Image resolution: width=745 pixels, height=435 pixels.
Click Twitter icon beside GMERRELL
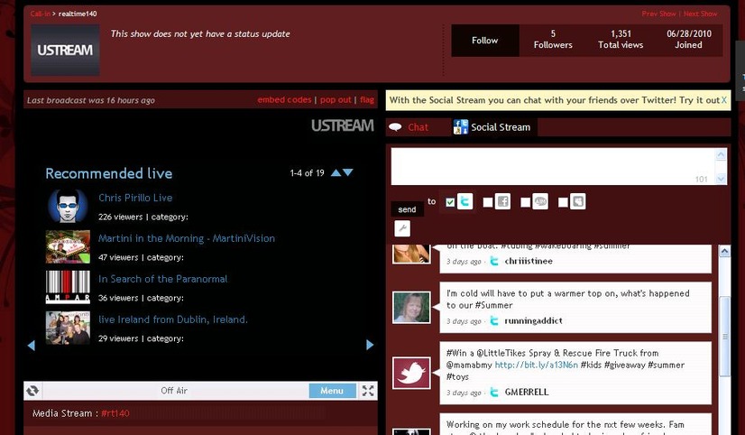pyautogui.click(x=494, y=393)
